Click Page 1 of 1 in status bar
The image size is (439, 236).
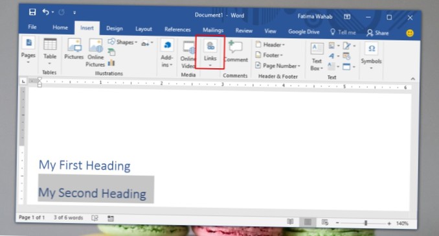click(x=32, y=217)
